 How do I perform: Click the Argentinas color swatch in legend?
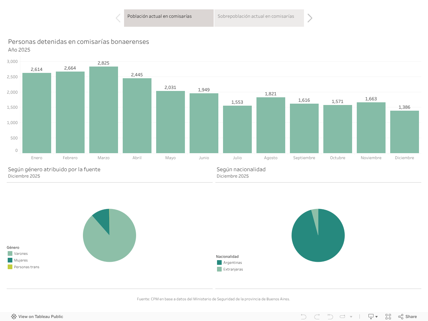[x=219, y=263]
